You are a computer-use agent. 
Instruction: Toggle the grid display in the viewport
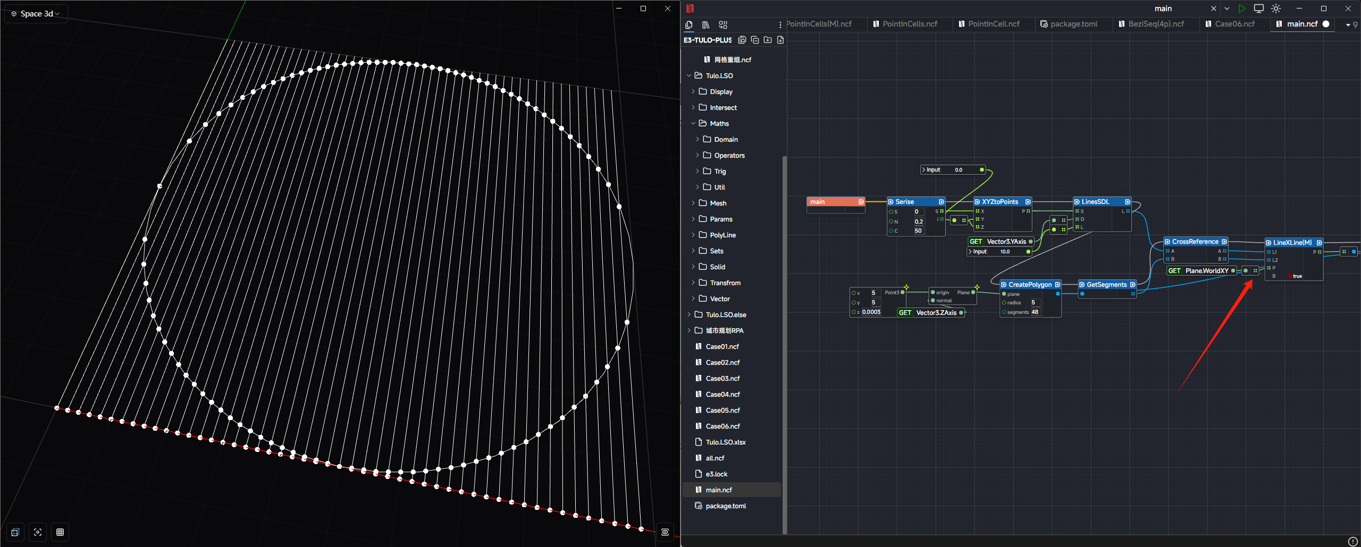tap(60, 532)
